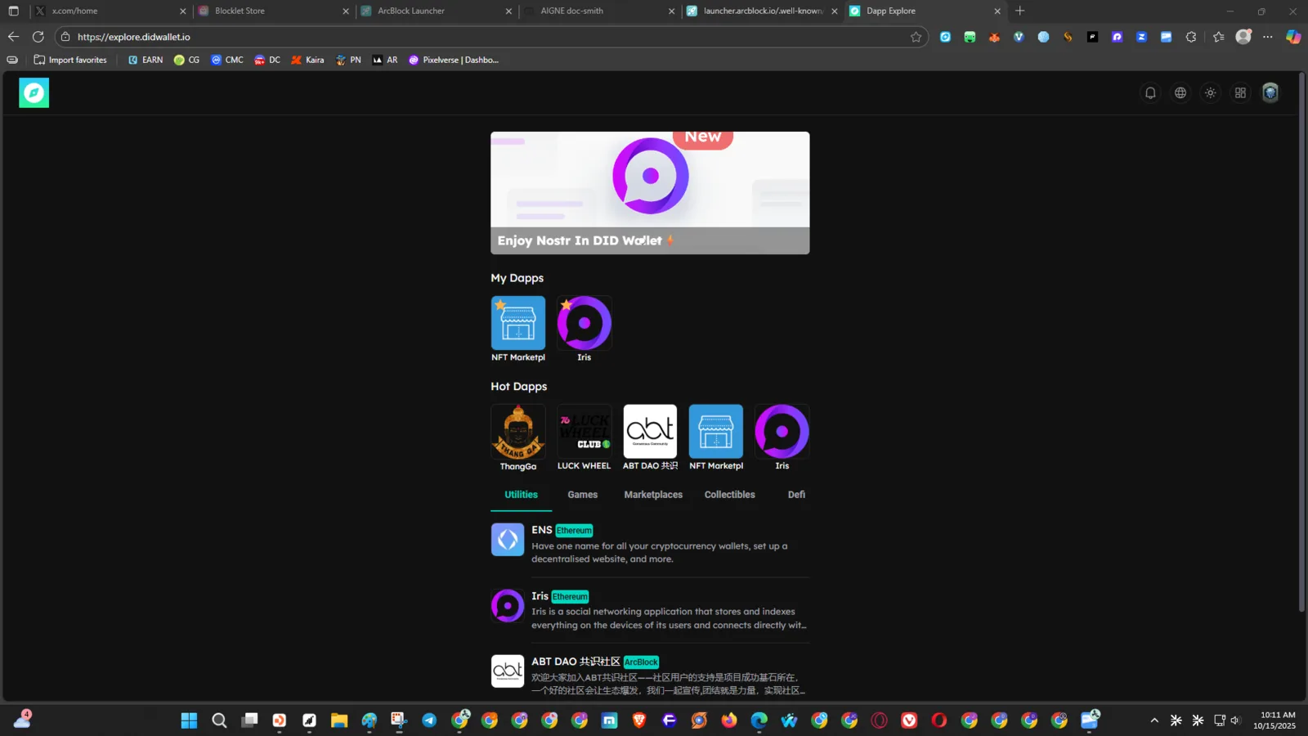The image size is (1308, 736).
Task: Open the Copilot sidebar icon
Action: click(x=1293, y=37)
